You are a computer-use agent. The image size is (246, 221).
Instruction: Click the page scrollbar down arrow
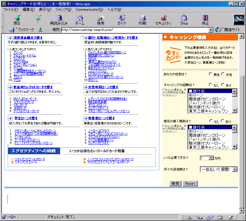click(242, 211)
